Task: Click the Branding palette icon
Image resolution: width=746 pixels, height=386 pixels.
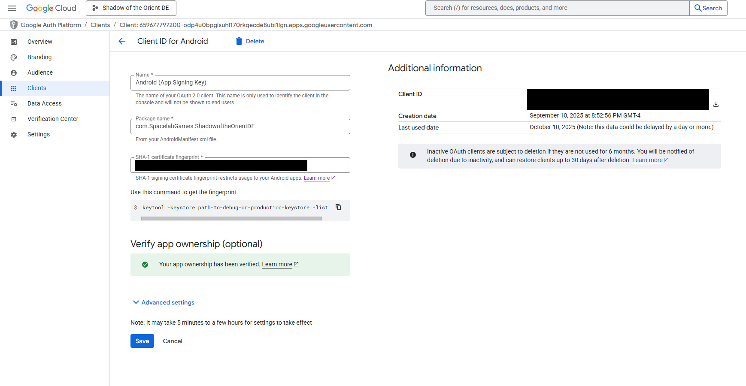Action: pos(14,57)
